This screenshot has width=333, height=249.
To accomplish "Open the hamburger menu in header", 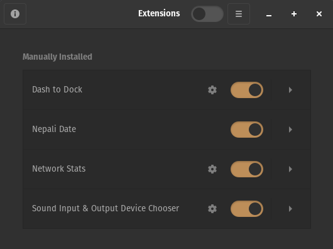I will click(239, 14).
